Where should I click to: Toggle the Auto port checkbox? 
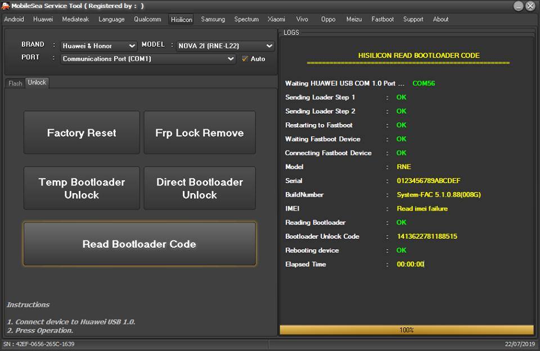(245, 59)
